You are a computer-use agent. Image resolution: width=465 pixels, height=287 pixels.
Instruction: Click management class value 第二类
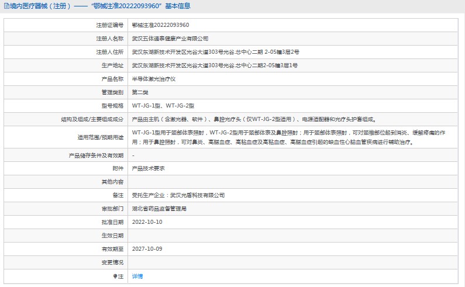pyautogui.click(x=140, y=92)
